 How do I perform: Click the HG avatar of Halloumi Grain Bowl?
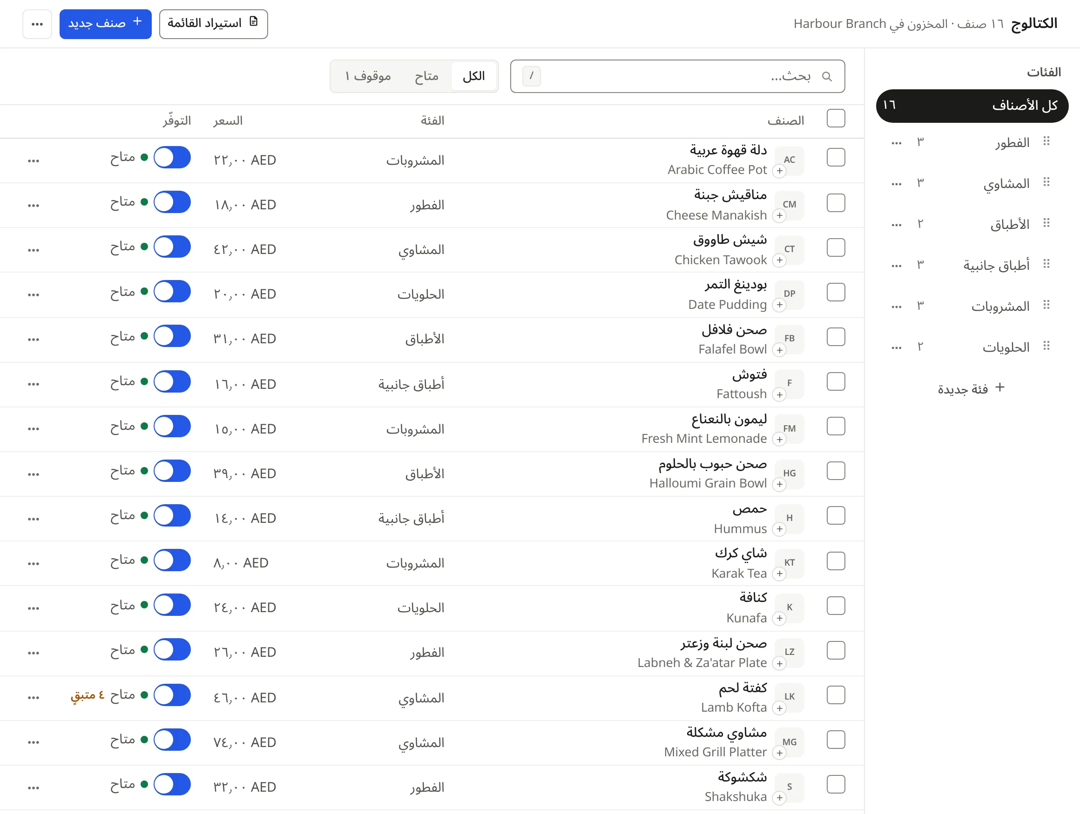[790, 474]
